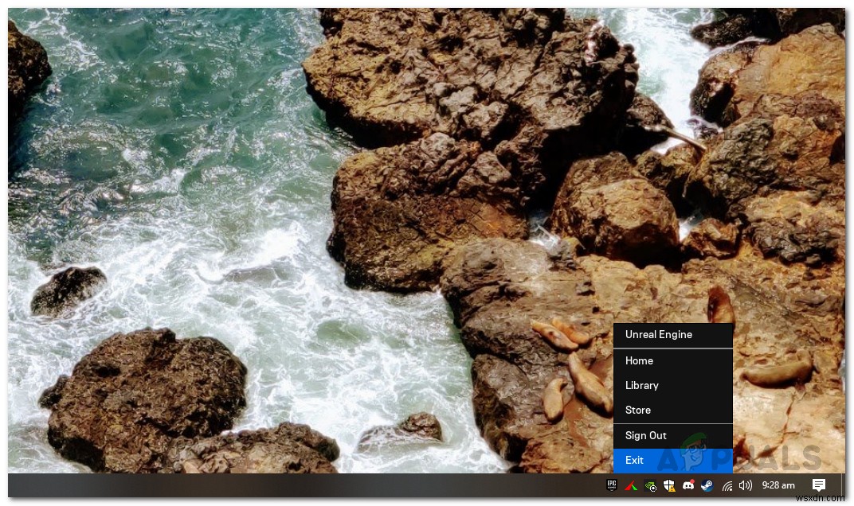Click the 9:28 am taskbar clock

[x=778, y=485]
